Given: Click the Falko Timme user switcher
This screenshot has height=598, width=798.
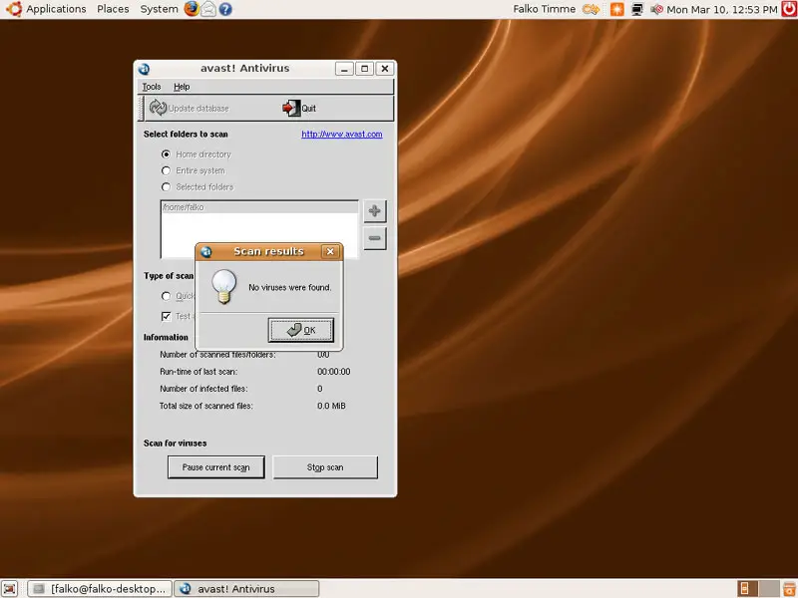Looking at the screenshot, I should (544, 9).
